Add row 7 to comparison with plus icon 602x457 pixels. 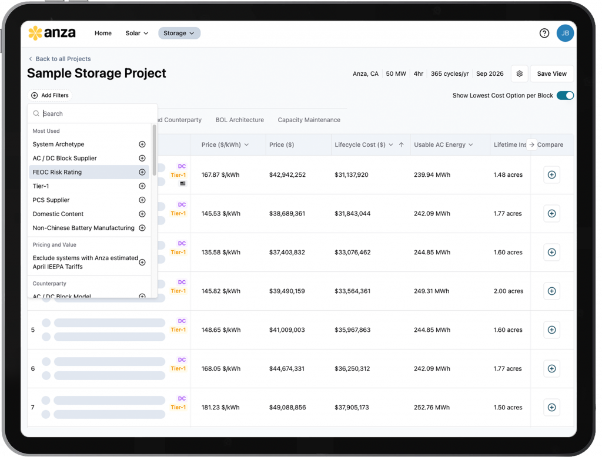point(551,408)
